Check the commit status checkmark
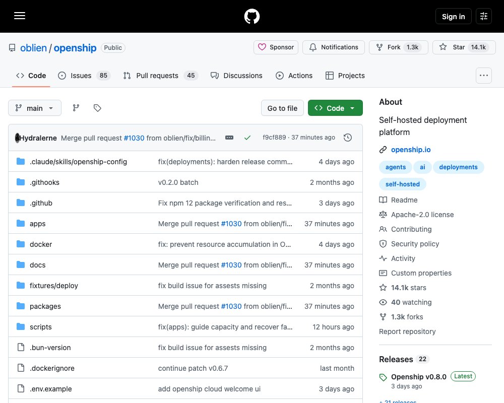 pos(247,138)
